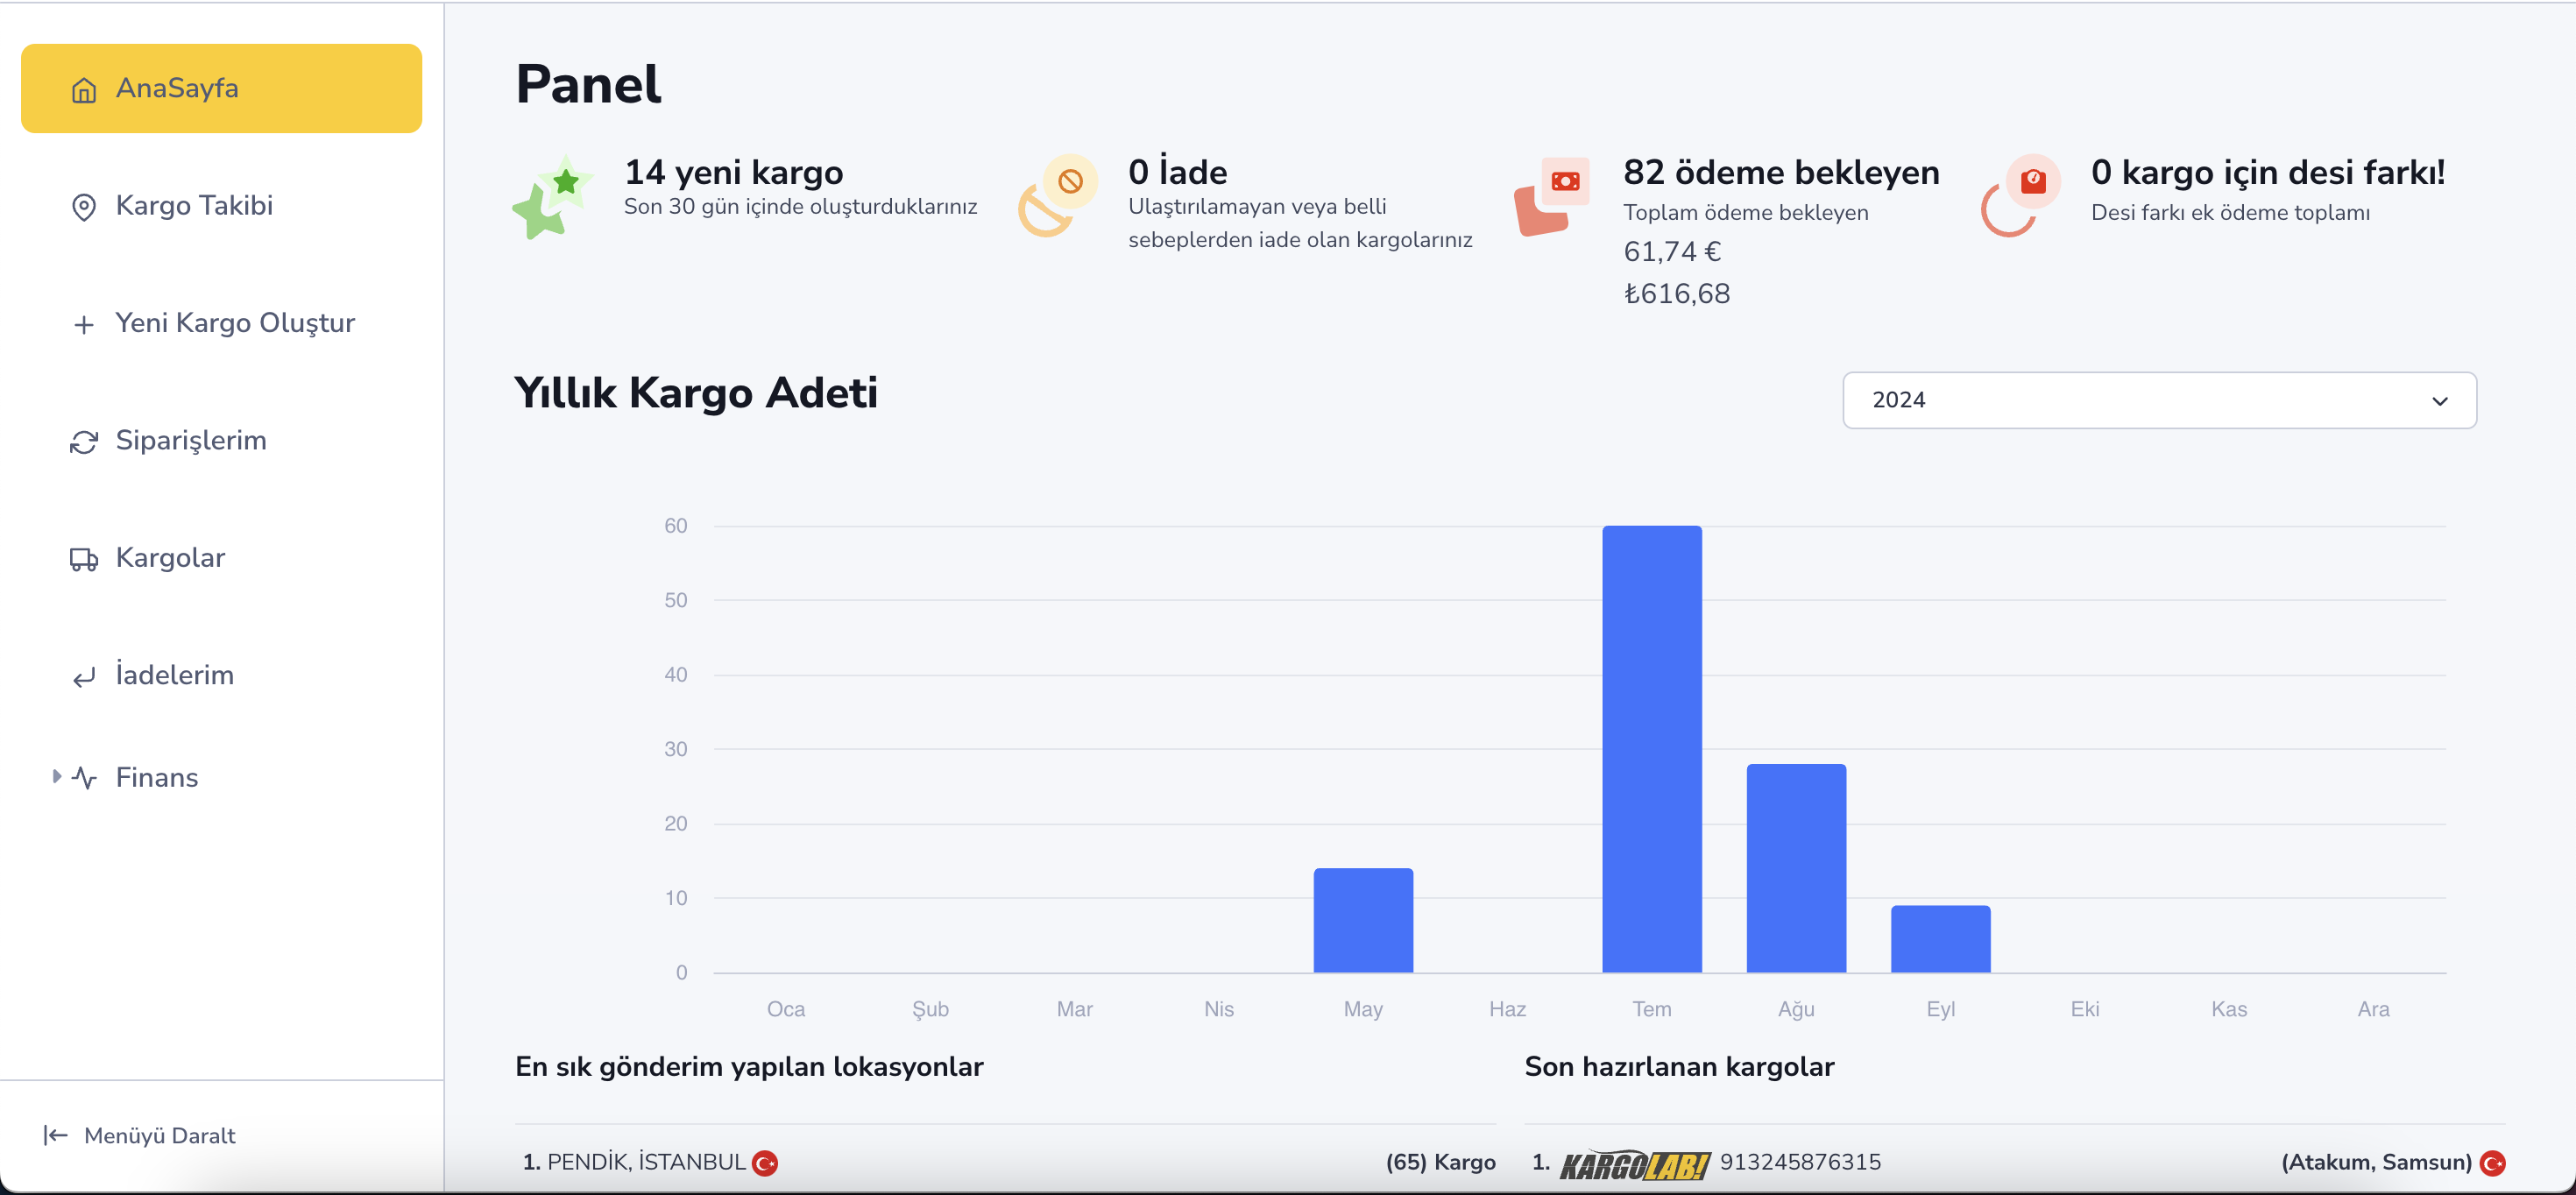Click the KargoLab logo in recent cargos
This screenshot has height=1195, width=2576.
[x=1634, y=1164]
